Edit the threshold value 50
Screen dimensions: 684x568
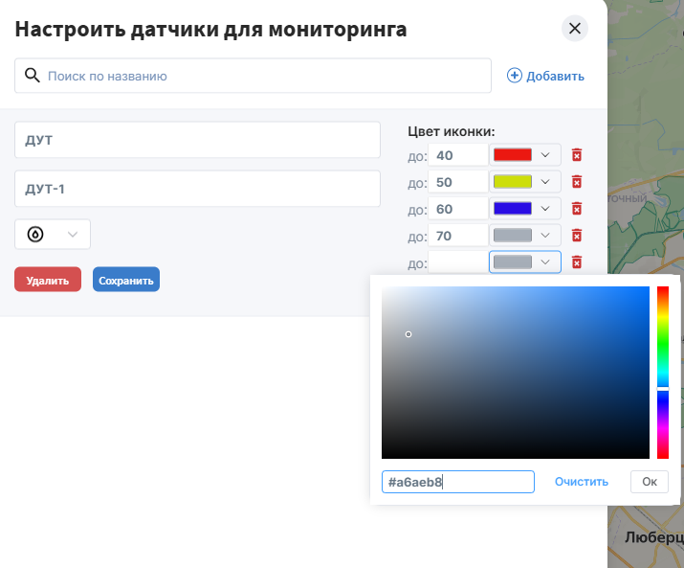[x=457, y=182]
